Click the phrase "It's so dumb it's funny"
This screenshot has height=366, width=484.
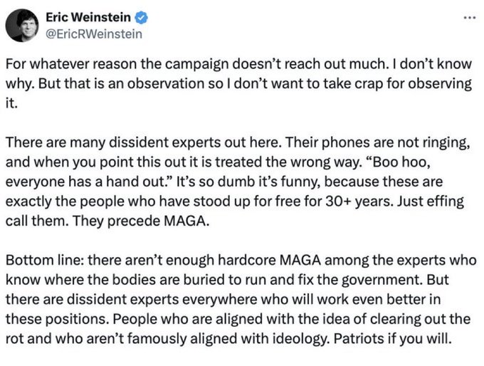pos(237,181)
